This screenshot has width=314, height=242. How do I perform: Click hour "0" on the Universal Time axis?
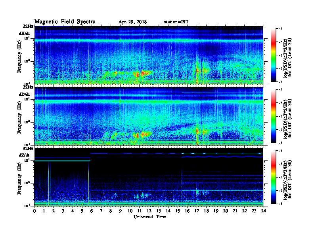click(34, 211)
